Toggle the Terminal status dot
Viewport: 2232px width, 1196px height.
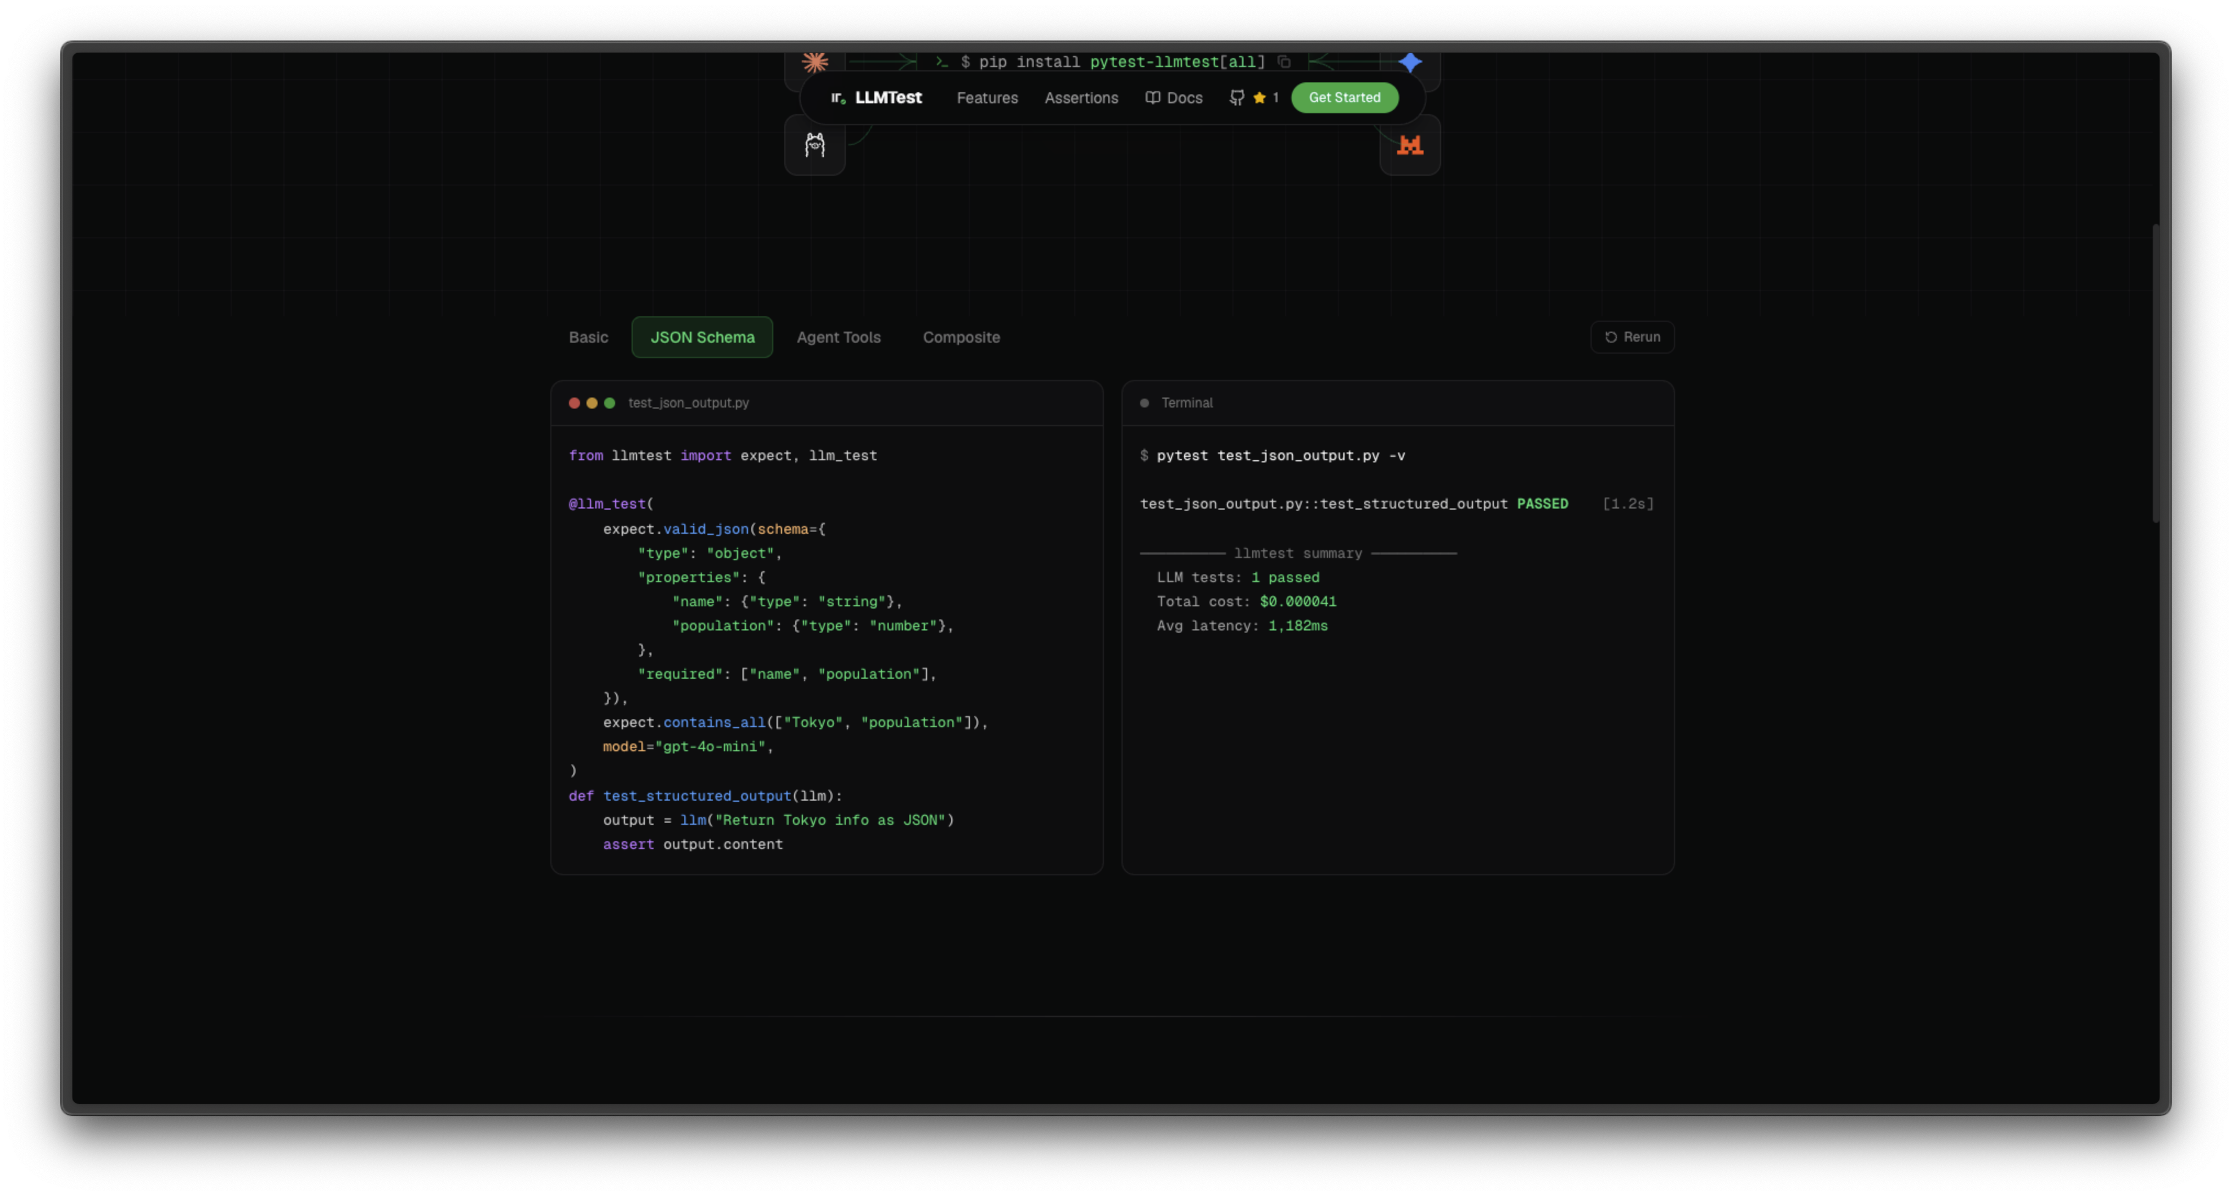click(1145, 403)
